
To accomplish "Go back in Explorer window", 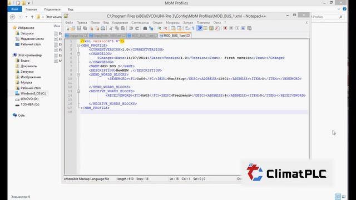I will (x=13, y=17).
